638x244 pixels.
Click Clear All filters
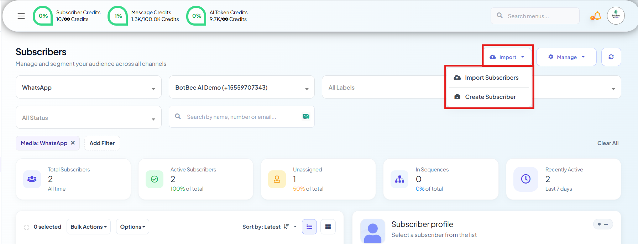(608, 143)
